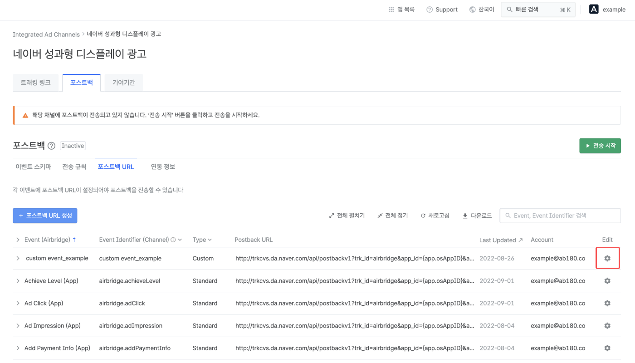Click 전송 시작 green button
This screenshot has height=363, width=635.
click(x=600, y=146)
